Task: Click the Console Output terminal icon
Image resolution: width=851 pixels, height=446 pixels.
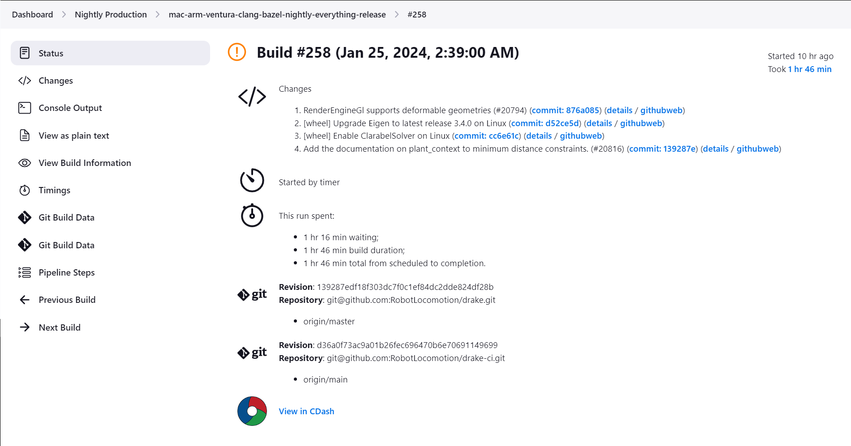Action: (25, 108)
